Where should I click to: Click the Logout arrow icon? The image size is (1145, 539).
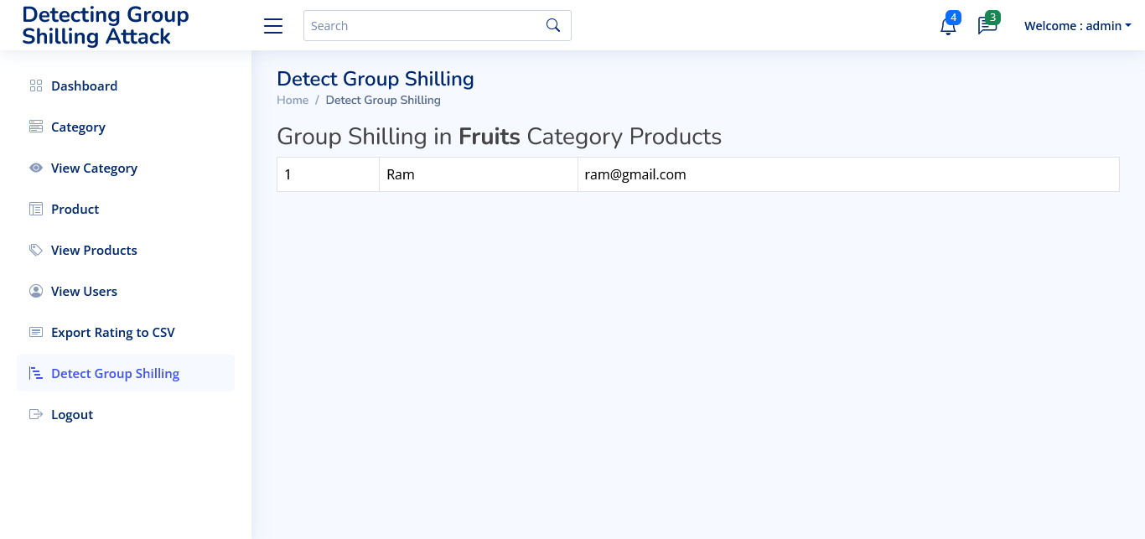pos(36,414)
